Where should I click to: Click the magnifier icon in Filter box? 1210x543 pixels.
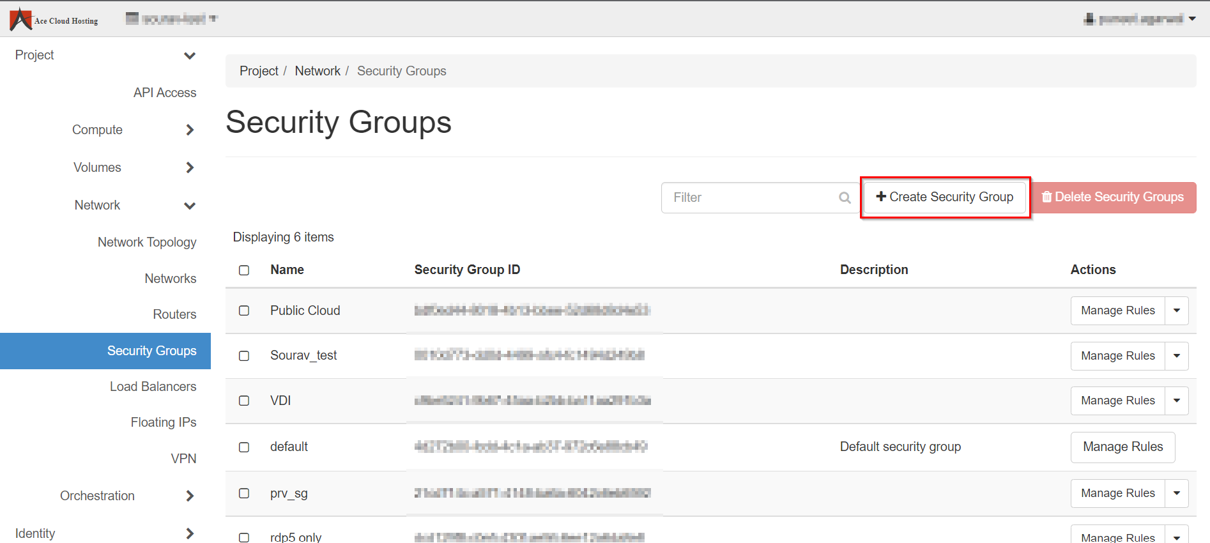pyautogui.click(x=845, y=198)
